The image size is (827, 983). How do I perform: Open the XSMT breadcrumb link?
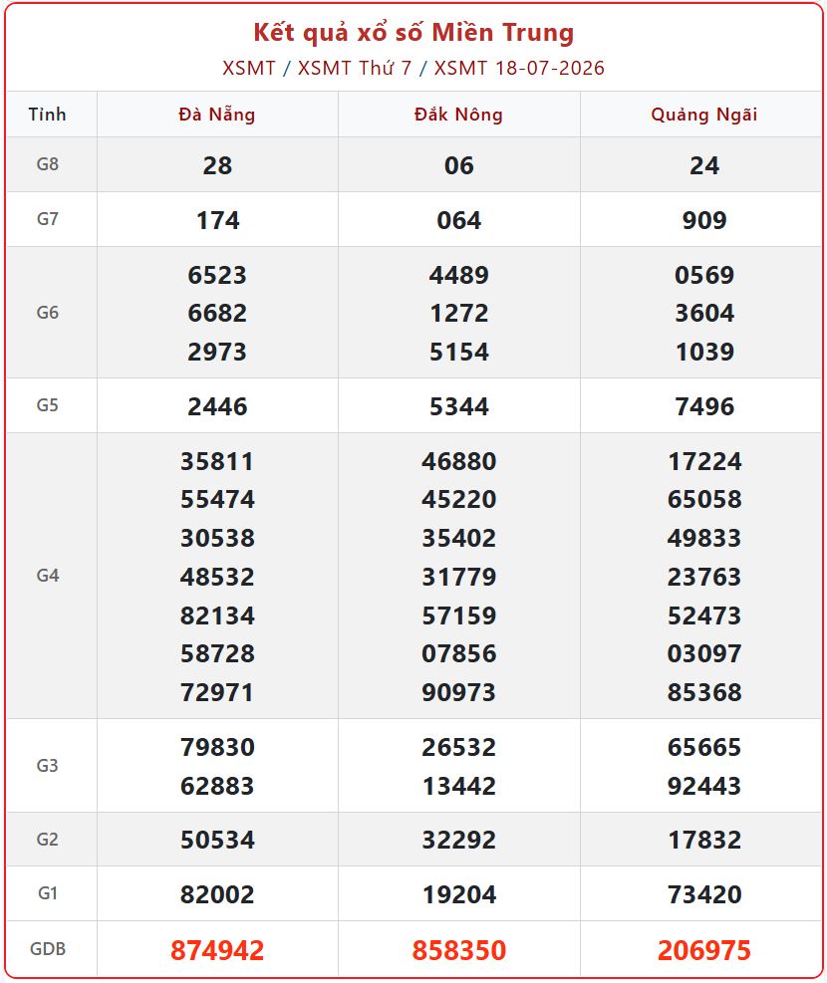point(249,68)
